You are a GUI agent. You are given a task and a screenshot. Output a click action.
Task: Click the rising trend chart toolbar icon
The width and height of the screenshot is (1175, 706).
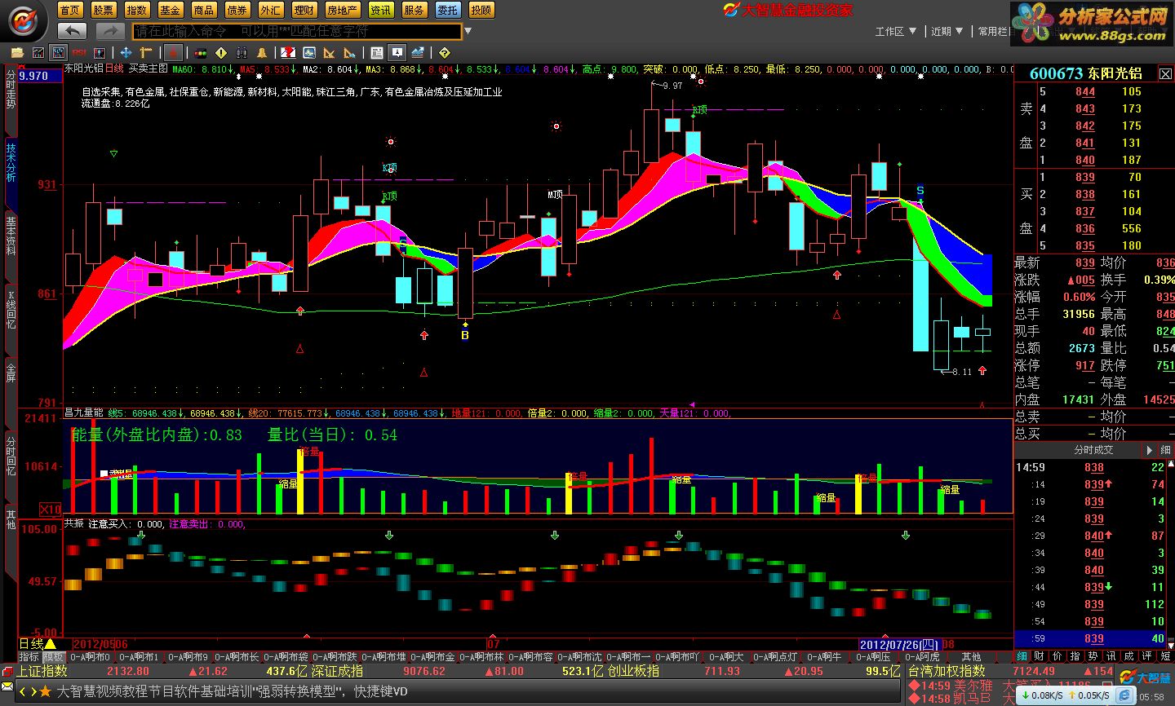418,53
